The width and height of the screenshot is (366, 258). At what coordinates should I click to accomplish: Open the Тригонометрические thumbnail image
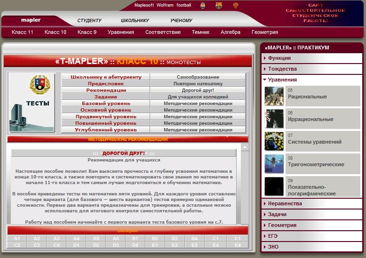274,164
